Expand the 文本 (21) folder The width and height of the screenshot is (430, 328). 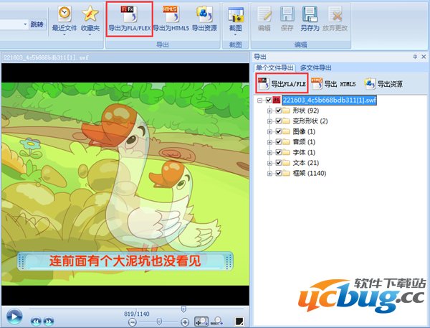[270, 163]
